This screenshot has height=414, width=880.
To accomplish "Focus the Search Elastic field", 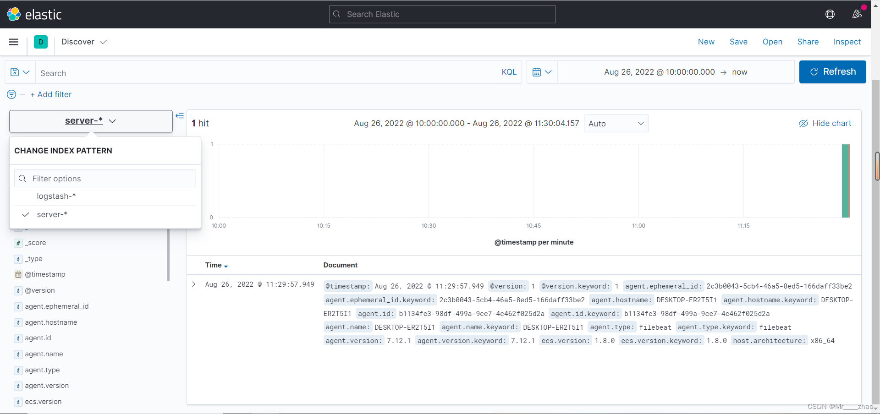I will click(442, 14).
